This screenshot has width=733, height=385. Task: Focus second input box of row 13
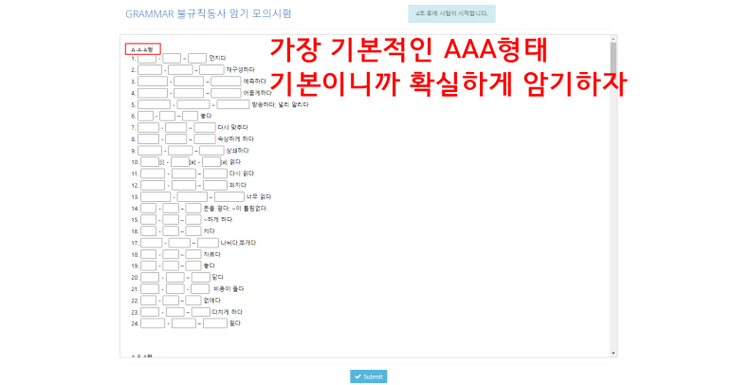(192, 196)
